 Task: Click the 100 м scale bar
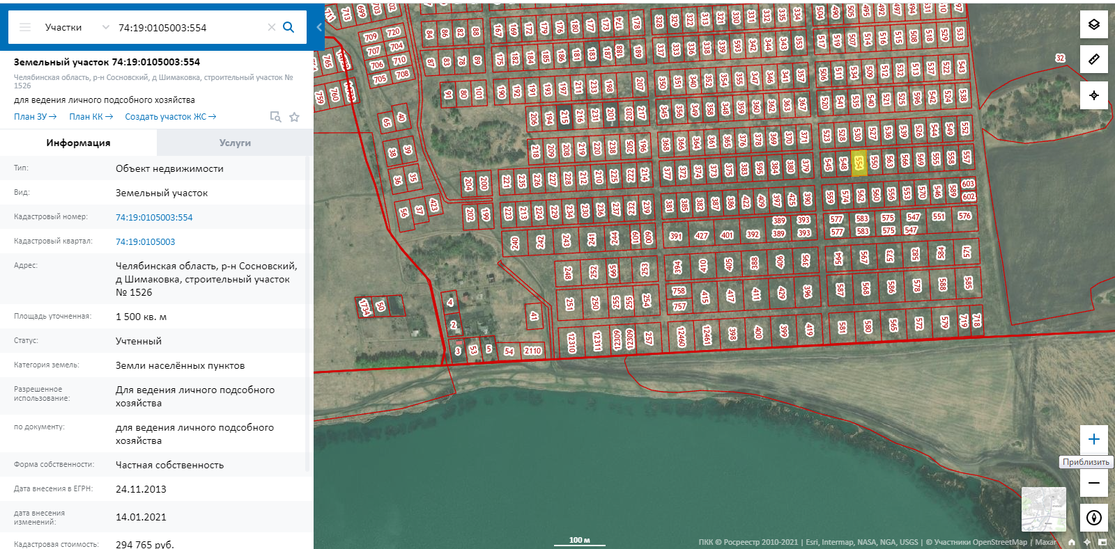[579, 541]
